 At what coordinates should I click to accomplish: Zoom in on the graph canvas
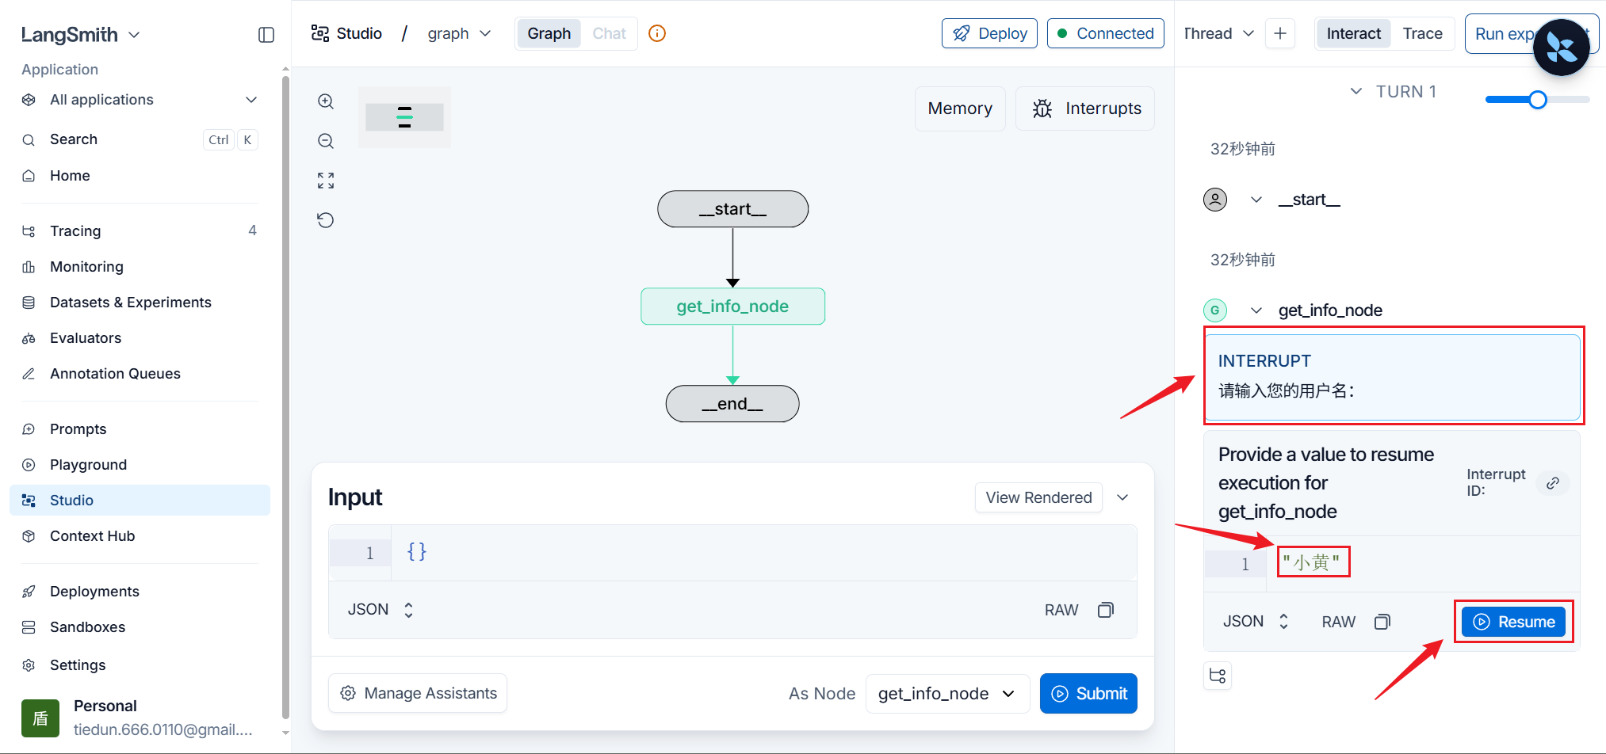coord(326,101)
